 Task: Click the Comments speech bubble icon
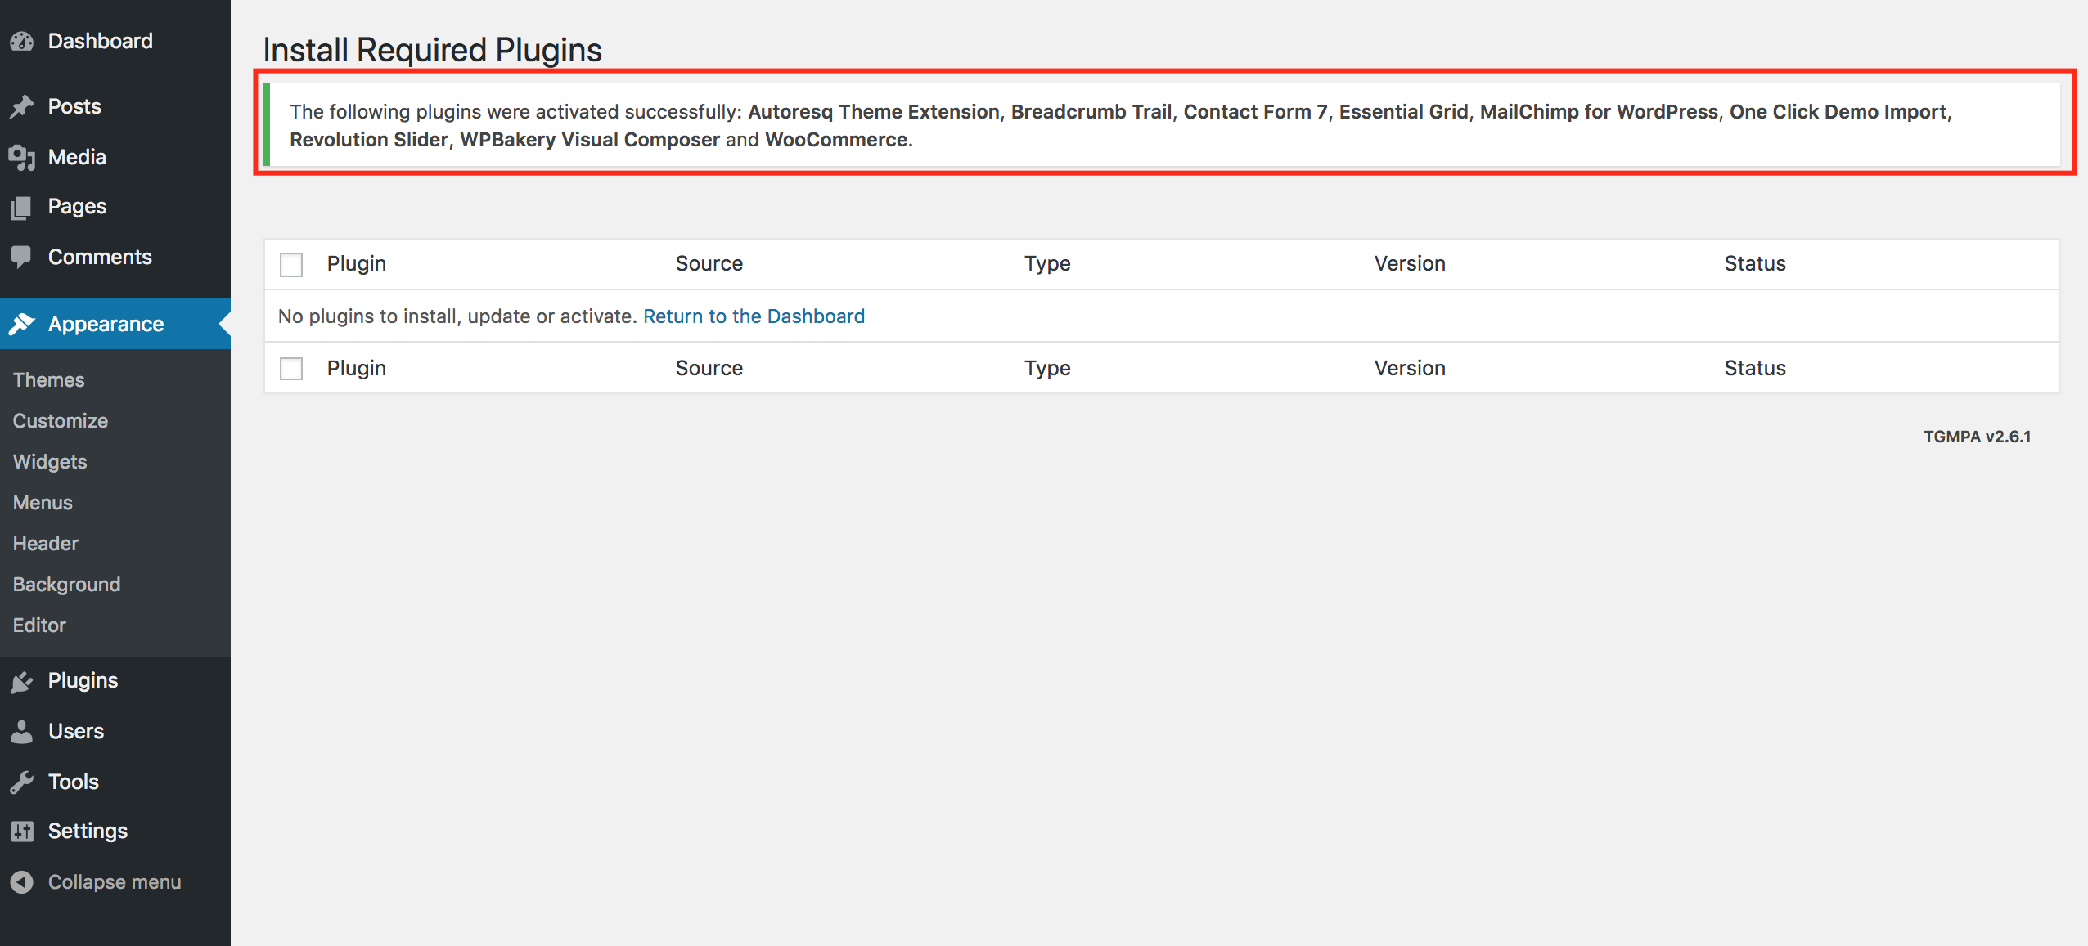point(22,258)
